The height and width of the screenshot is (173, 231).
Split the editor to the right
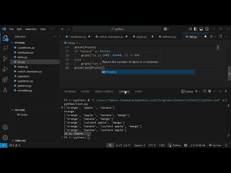tap(220, 36)
